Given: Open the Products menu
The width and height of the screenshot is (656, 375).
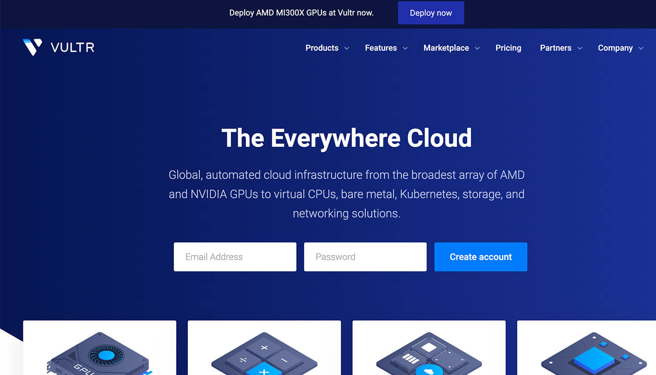Looking at the screenshot, I should pos(322,48).
